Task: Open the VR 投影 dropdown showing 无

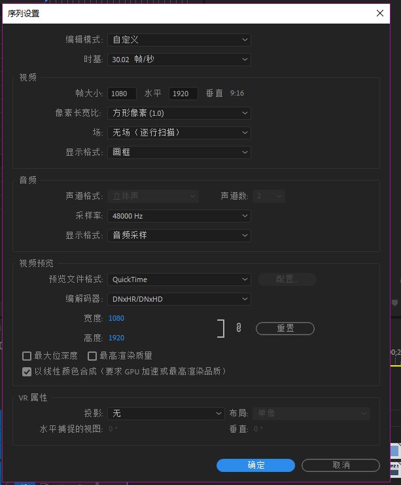Action: pyautogui.click(x=166, y=414)
